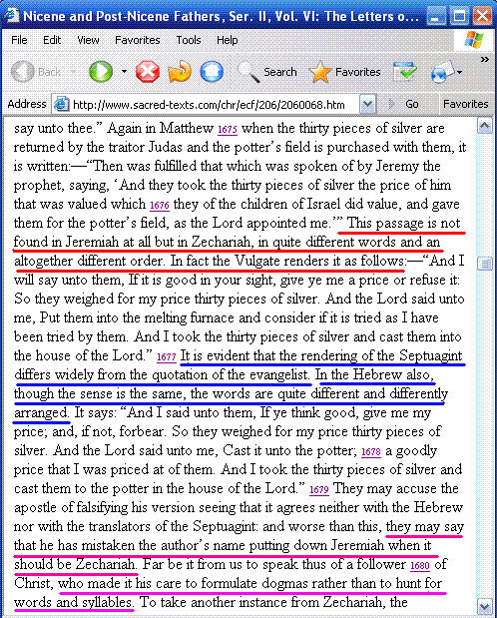This screenshot has height=618, width=497.
Task: Open Search with the magnifying glass icon
Action: (x=266, y=72)
